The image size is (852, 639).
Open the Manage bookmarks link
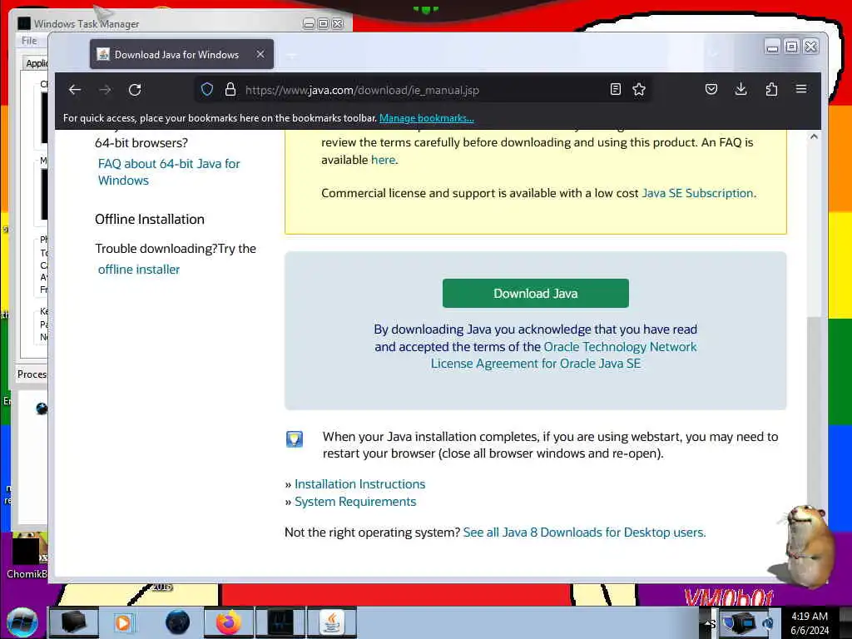pos(427,118)
